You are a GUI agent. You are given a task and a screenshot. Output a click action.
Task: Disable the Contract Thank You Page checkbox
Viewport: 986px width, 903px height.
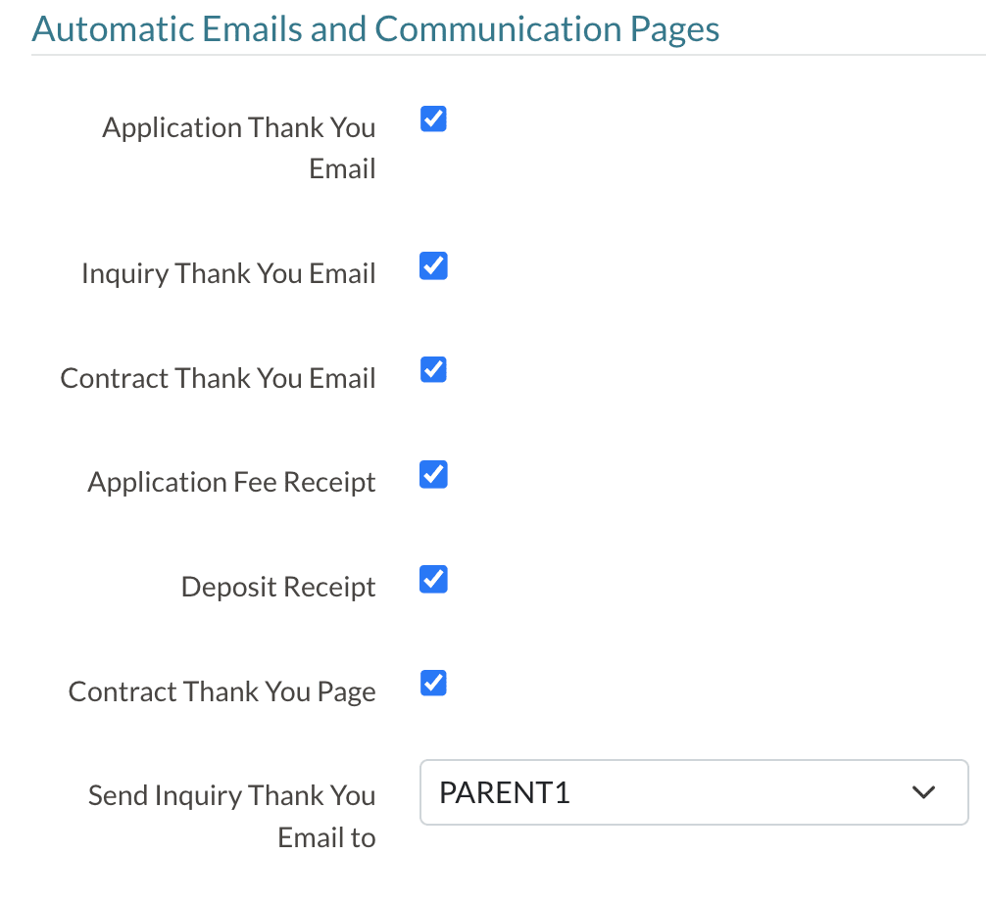[433, 684]
